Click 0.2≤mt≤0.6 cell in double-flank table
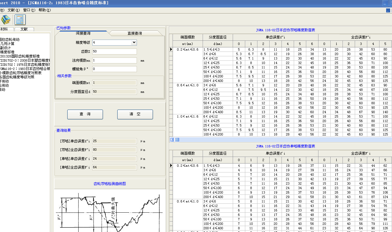Screen dimensions: 392x232 188,49
